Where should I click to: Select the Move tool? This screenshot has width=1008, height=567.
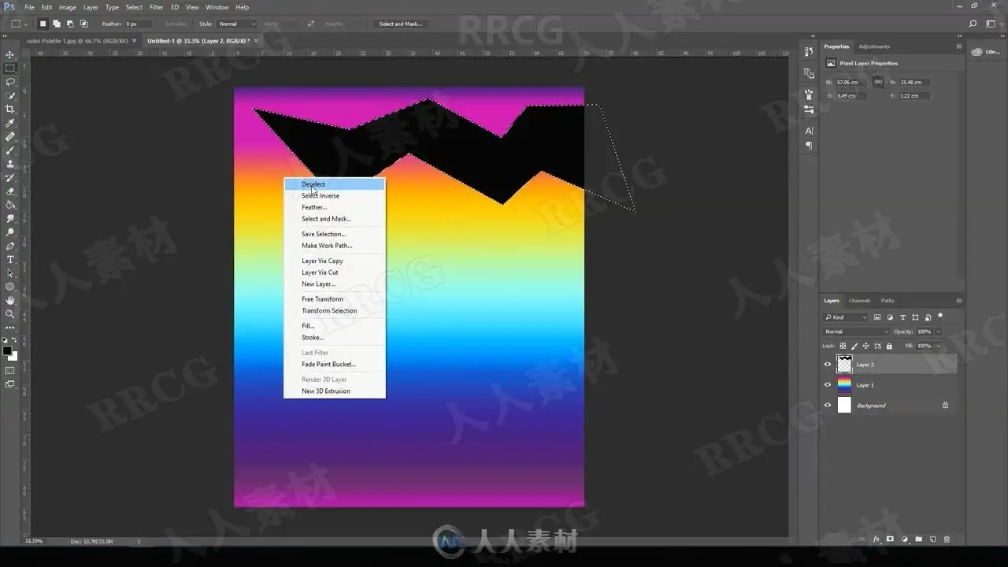pyautogui.click(x=10, y=54)
